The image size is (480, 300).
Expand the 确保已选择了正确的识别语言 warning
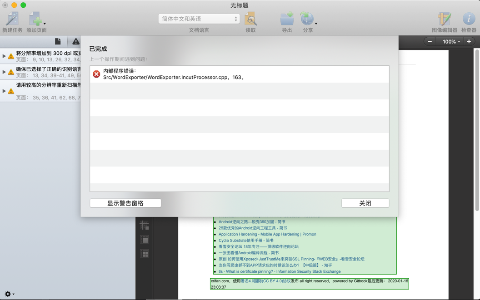[4, 72]
